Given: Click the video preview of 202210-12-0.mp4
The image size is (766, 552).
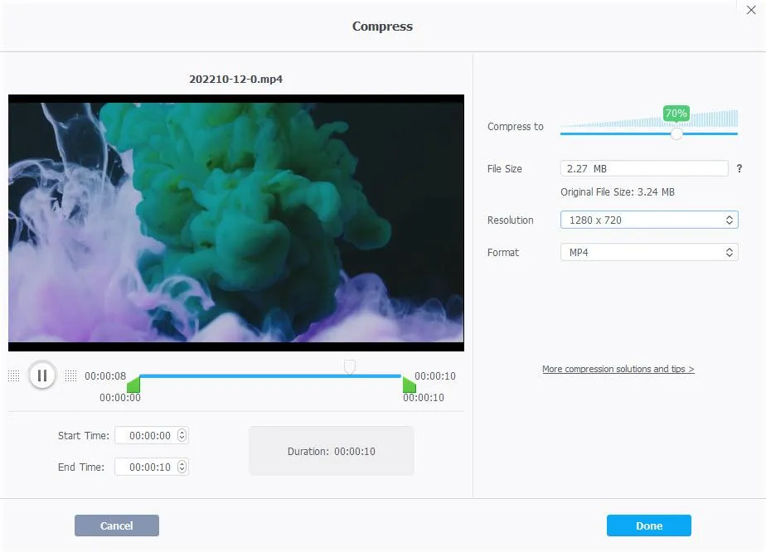Looking at the screenshot, I should pyautogui.click(x=236, y=221).
